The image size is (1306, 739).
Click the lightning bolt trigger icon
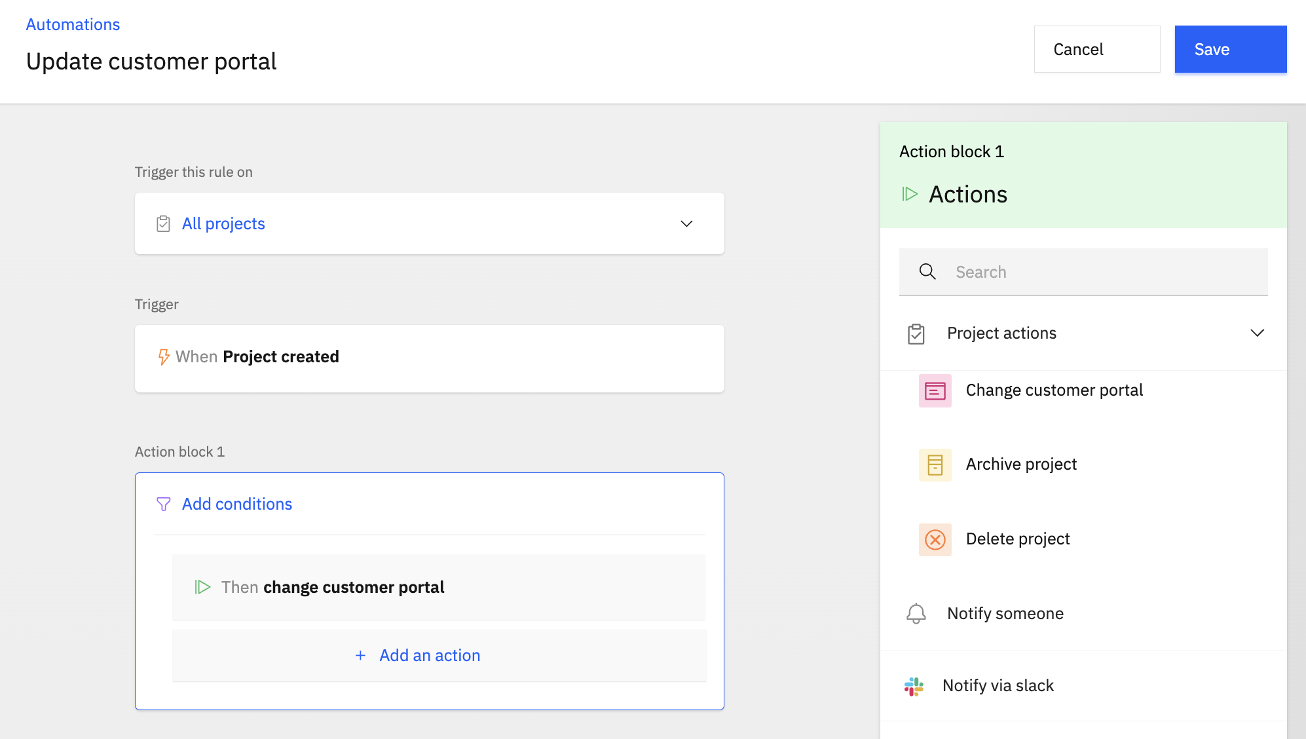(x=164, y=357)
